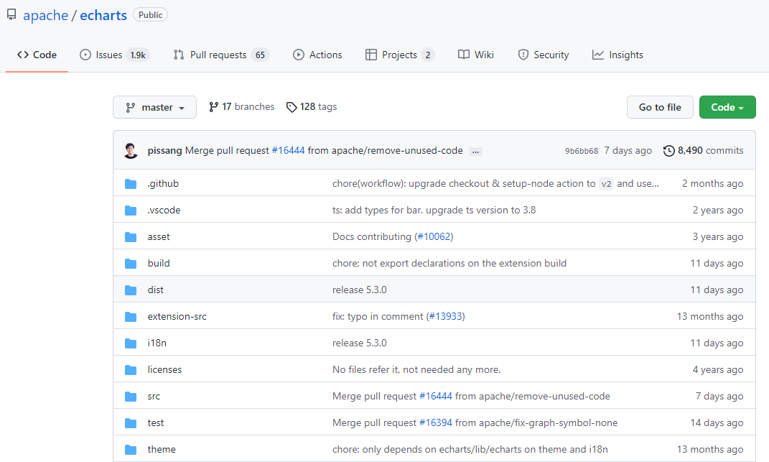Image resolution: width=769 pixels, height=462 pixels.
Task: Click the tag icon next to 128 tags
Action: (292, 107)
